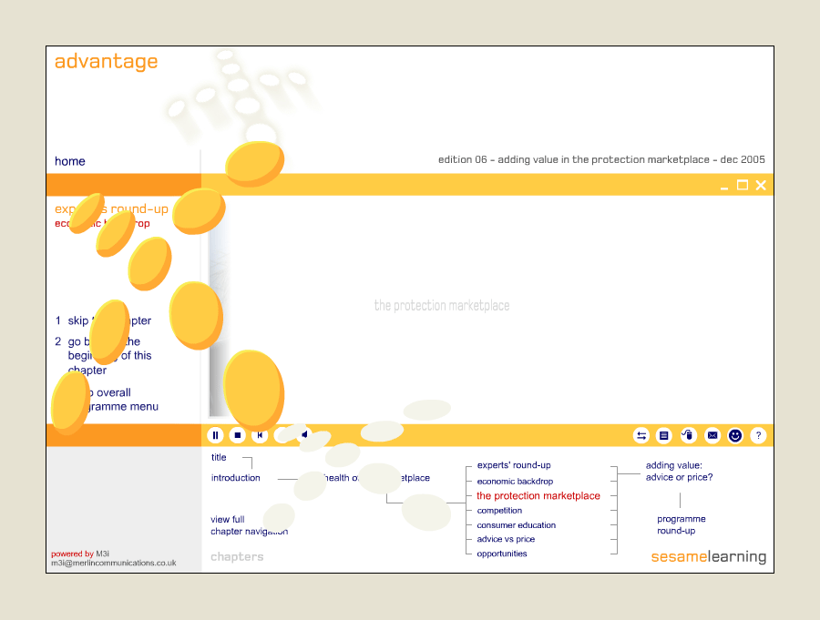Viewport: 820px width, 620px height.
Task: Click the smiley face icon
Action: point(735,435)
